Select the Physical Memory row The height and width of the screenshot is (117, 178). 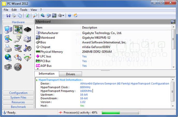click(x=51, y=52)
